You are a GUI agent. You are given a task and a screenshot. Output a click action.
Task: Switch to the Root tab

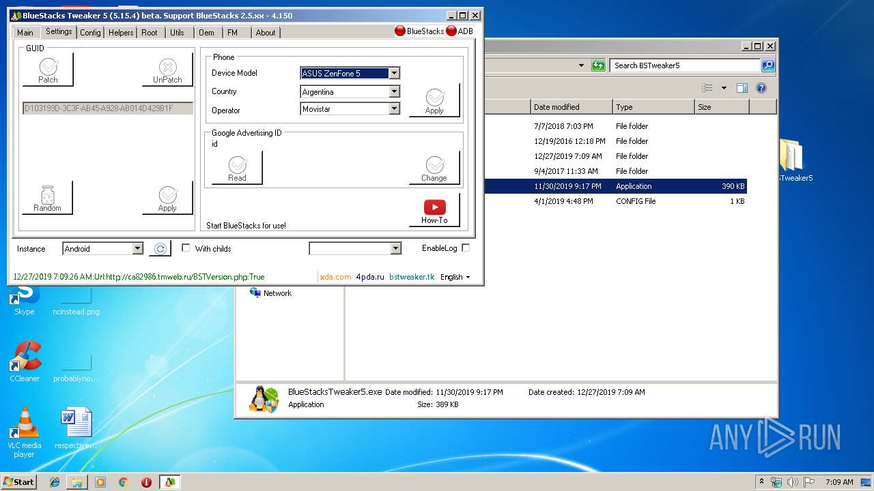tap(150, 33)
